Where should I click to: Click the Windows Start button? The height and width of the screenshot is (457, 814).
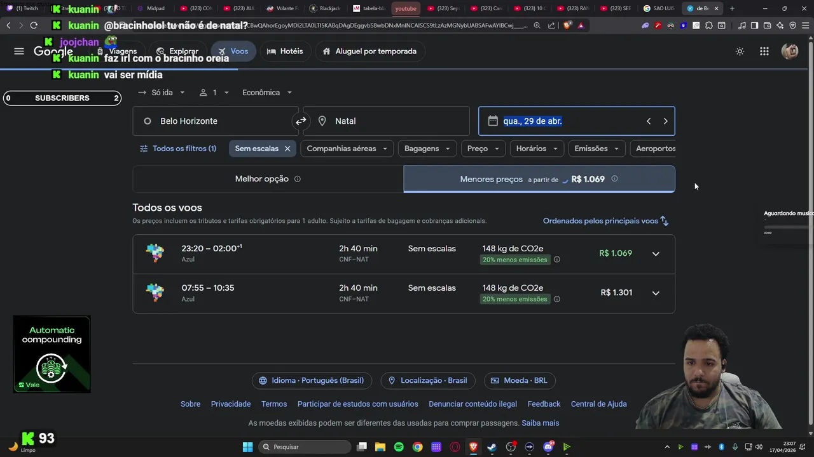(x=247, y=447)
